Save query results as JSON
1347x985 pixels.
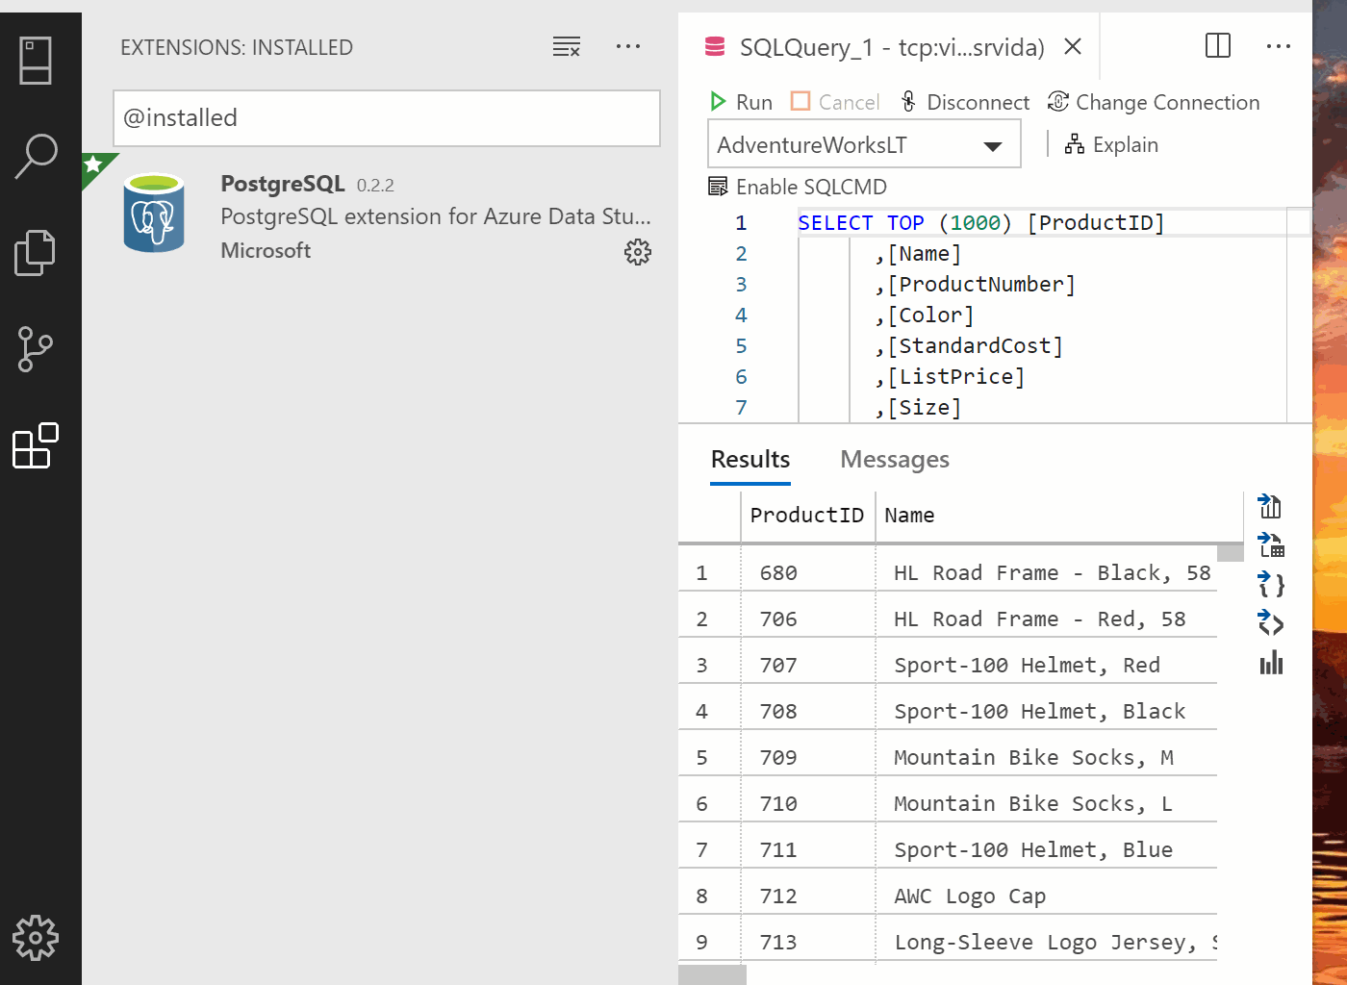[x=1269, y=584]
